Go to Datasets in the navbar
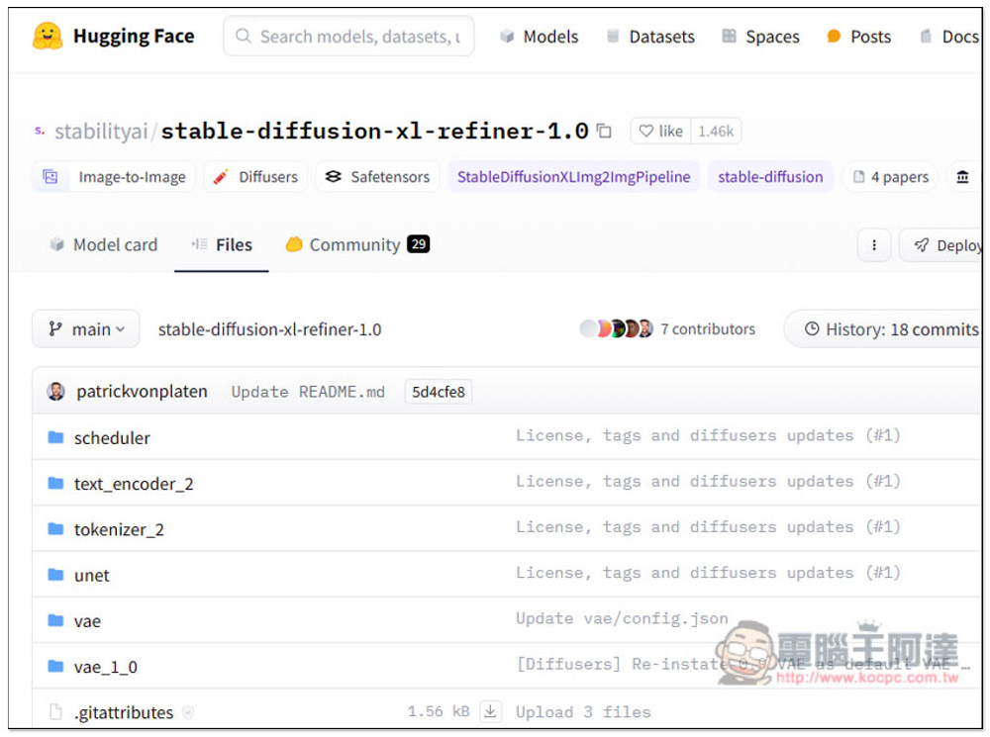The height and width of the screenshot is (737, 990). [650, 37]
